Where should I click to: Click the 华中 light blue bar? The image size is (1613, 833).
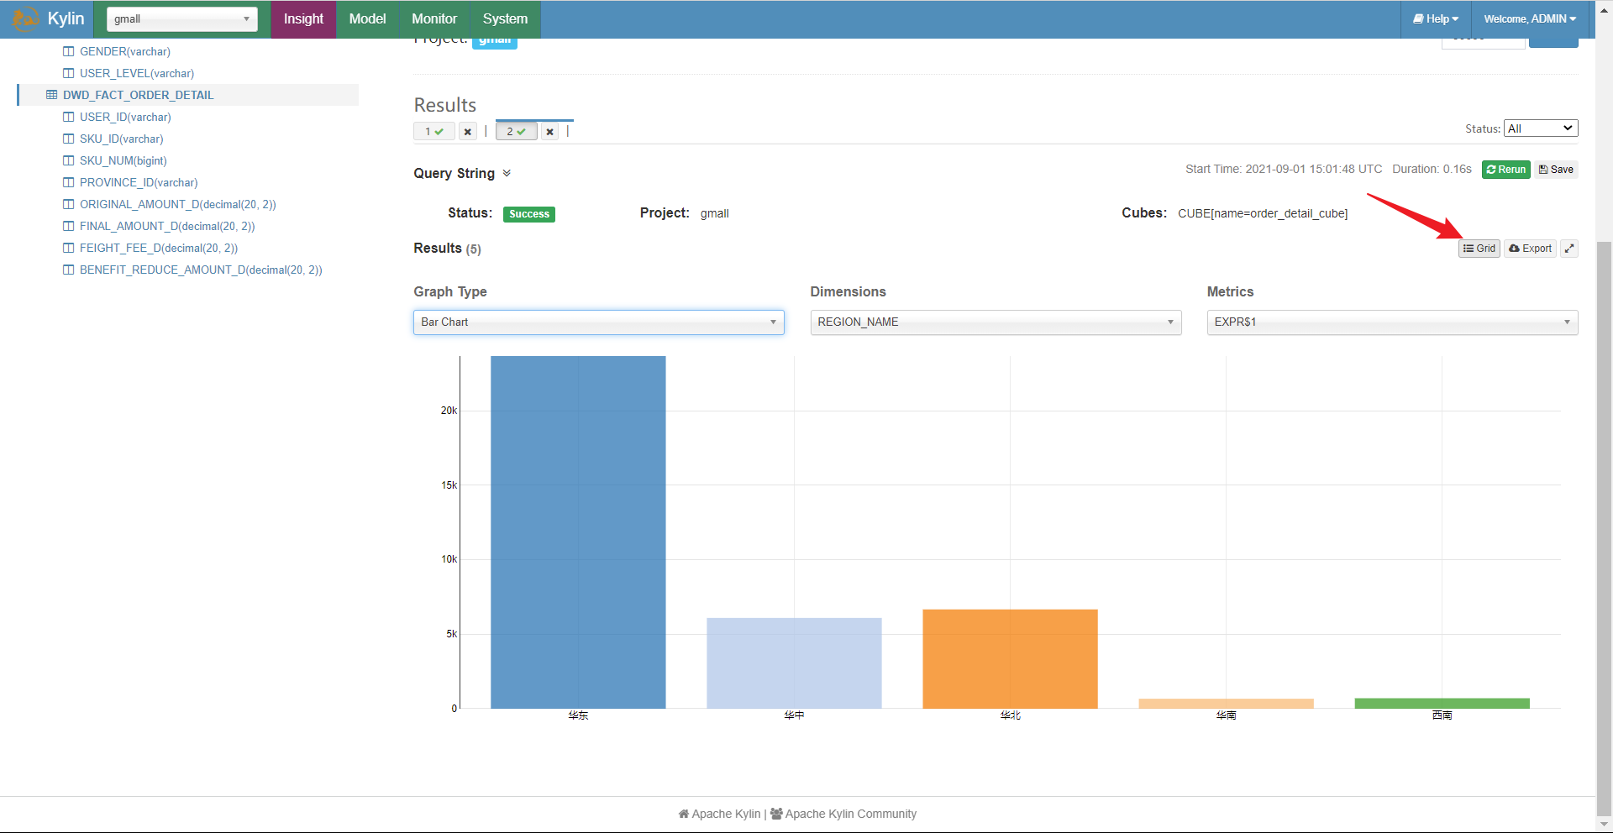pyautogui.click(x=794, y=663)
